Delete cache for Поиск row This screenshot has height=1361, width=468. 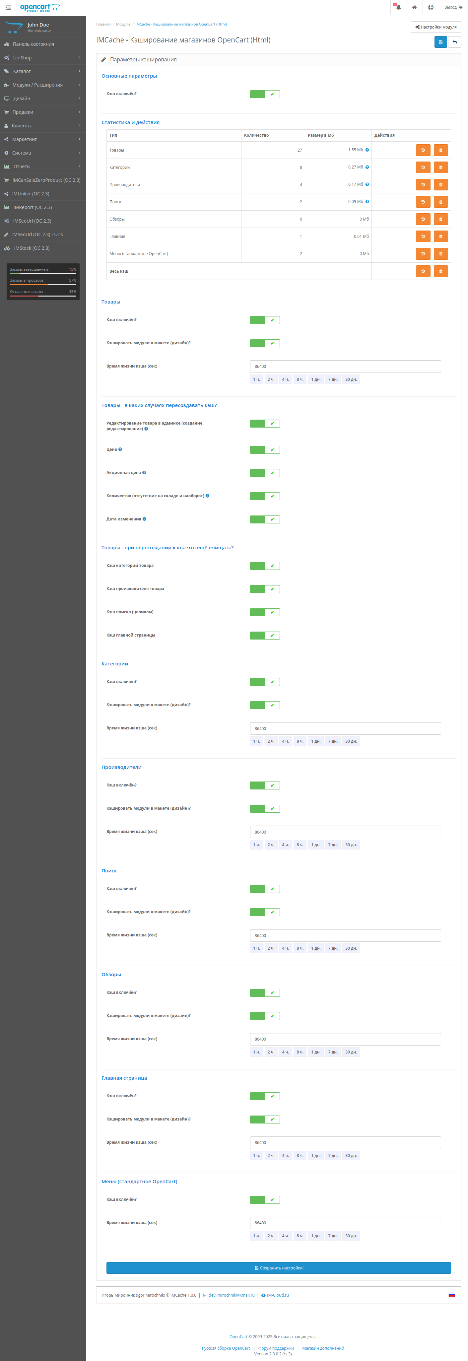point(440,202)
